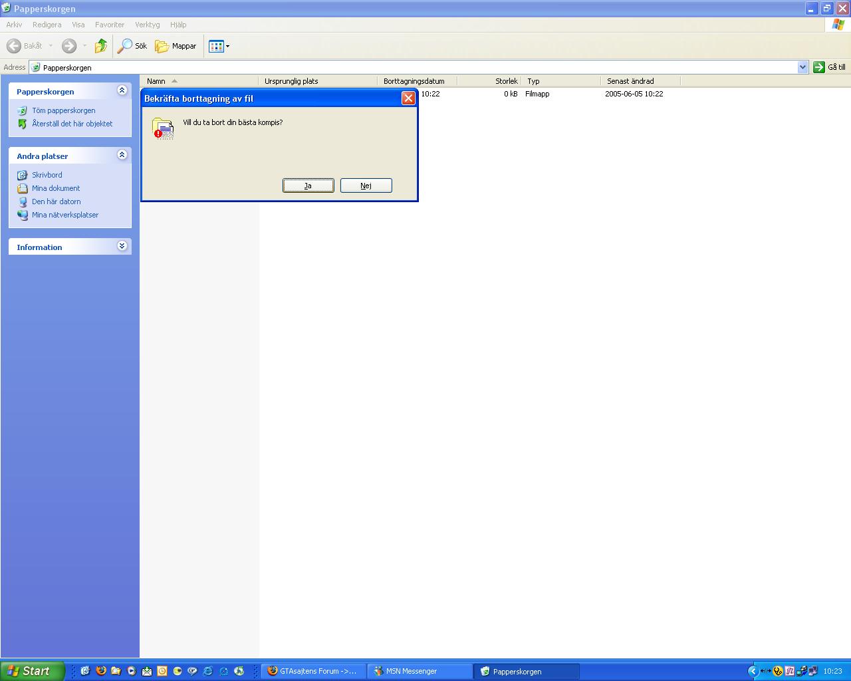
Task: Expand the address bar dropdown
Action: click(802, 67)
